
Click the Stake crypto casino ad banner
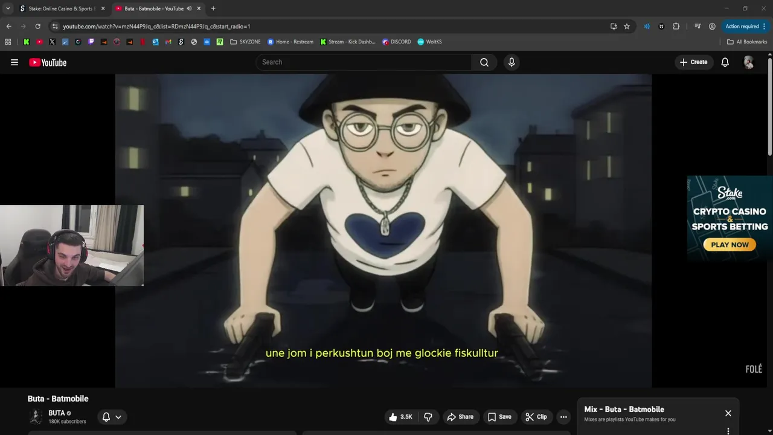pos(730,218)
